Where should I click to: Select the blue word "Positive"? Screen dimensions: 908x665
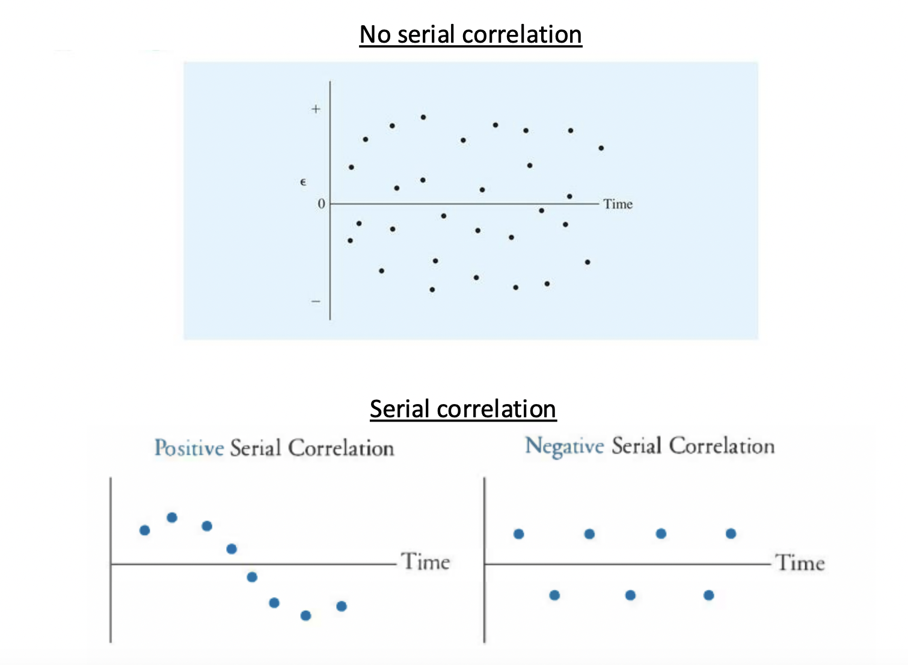189,449
